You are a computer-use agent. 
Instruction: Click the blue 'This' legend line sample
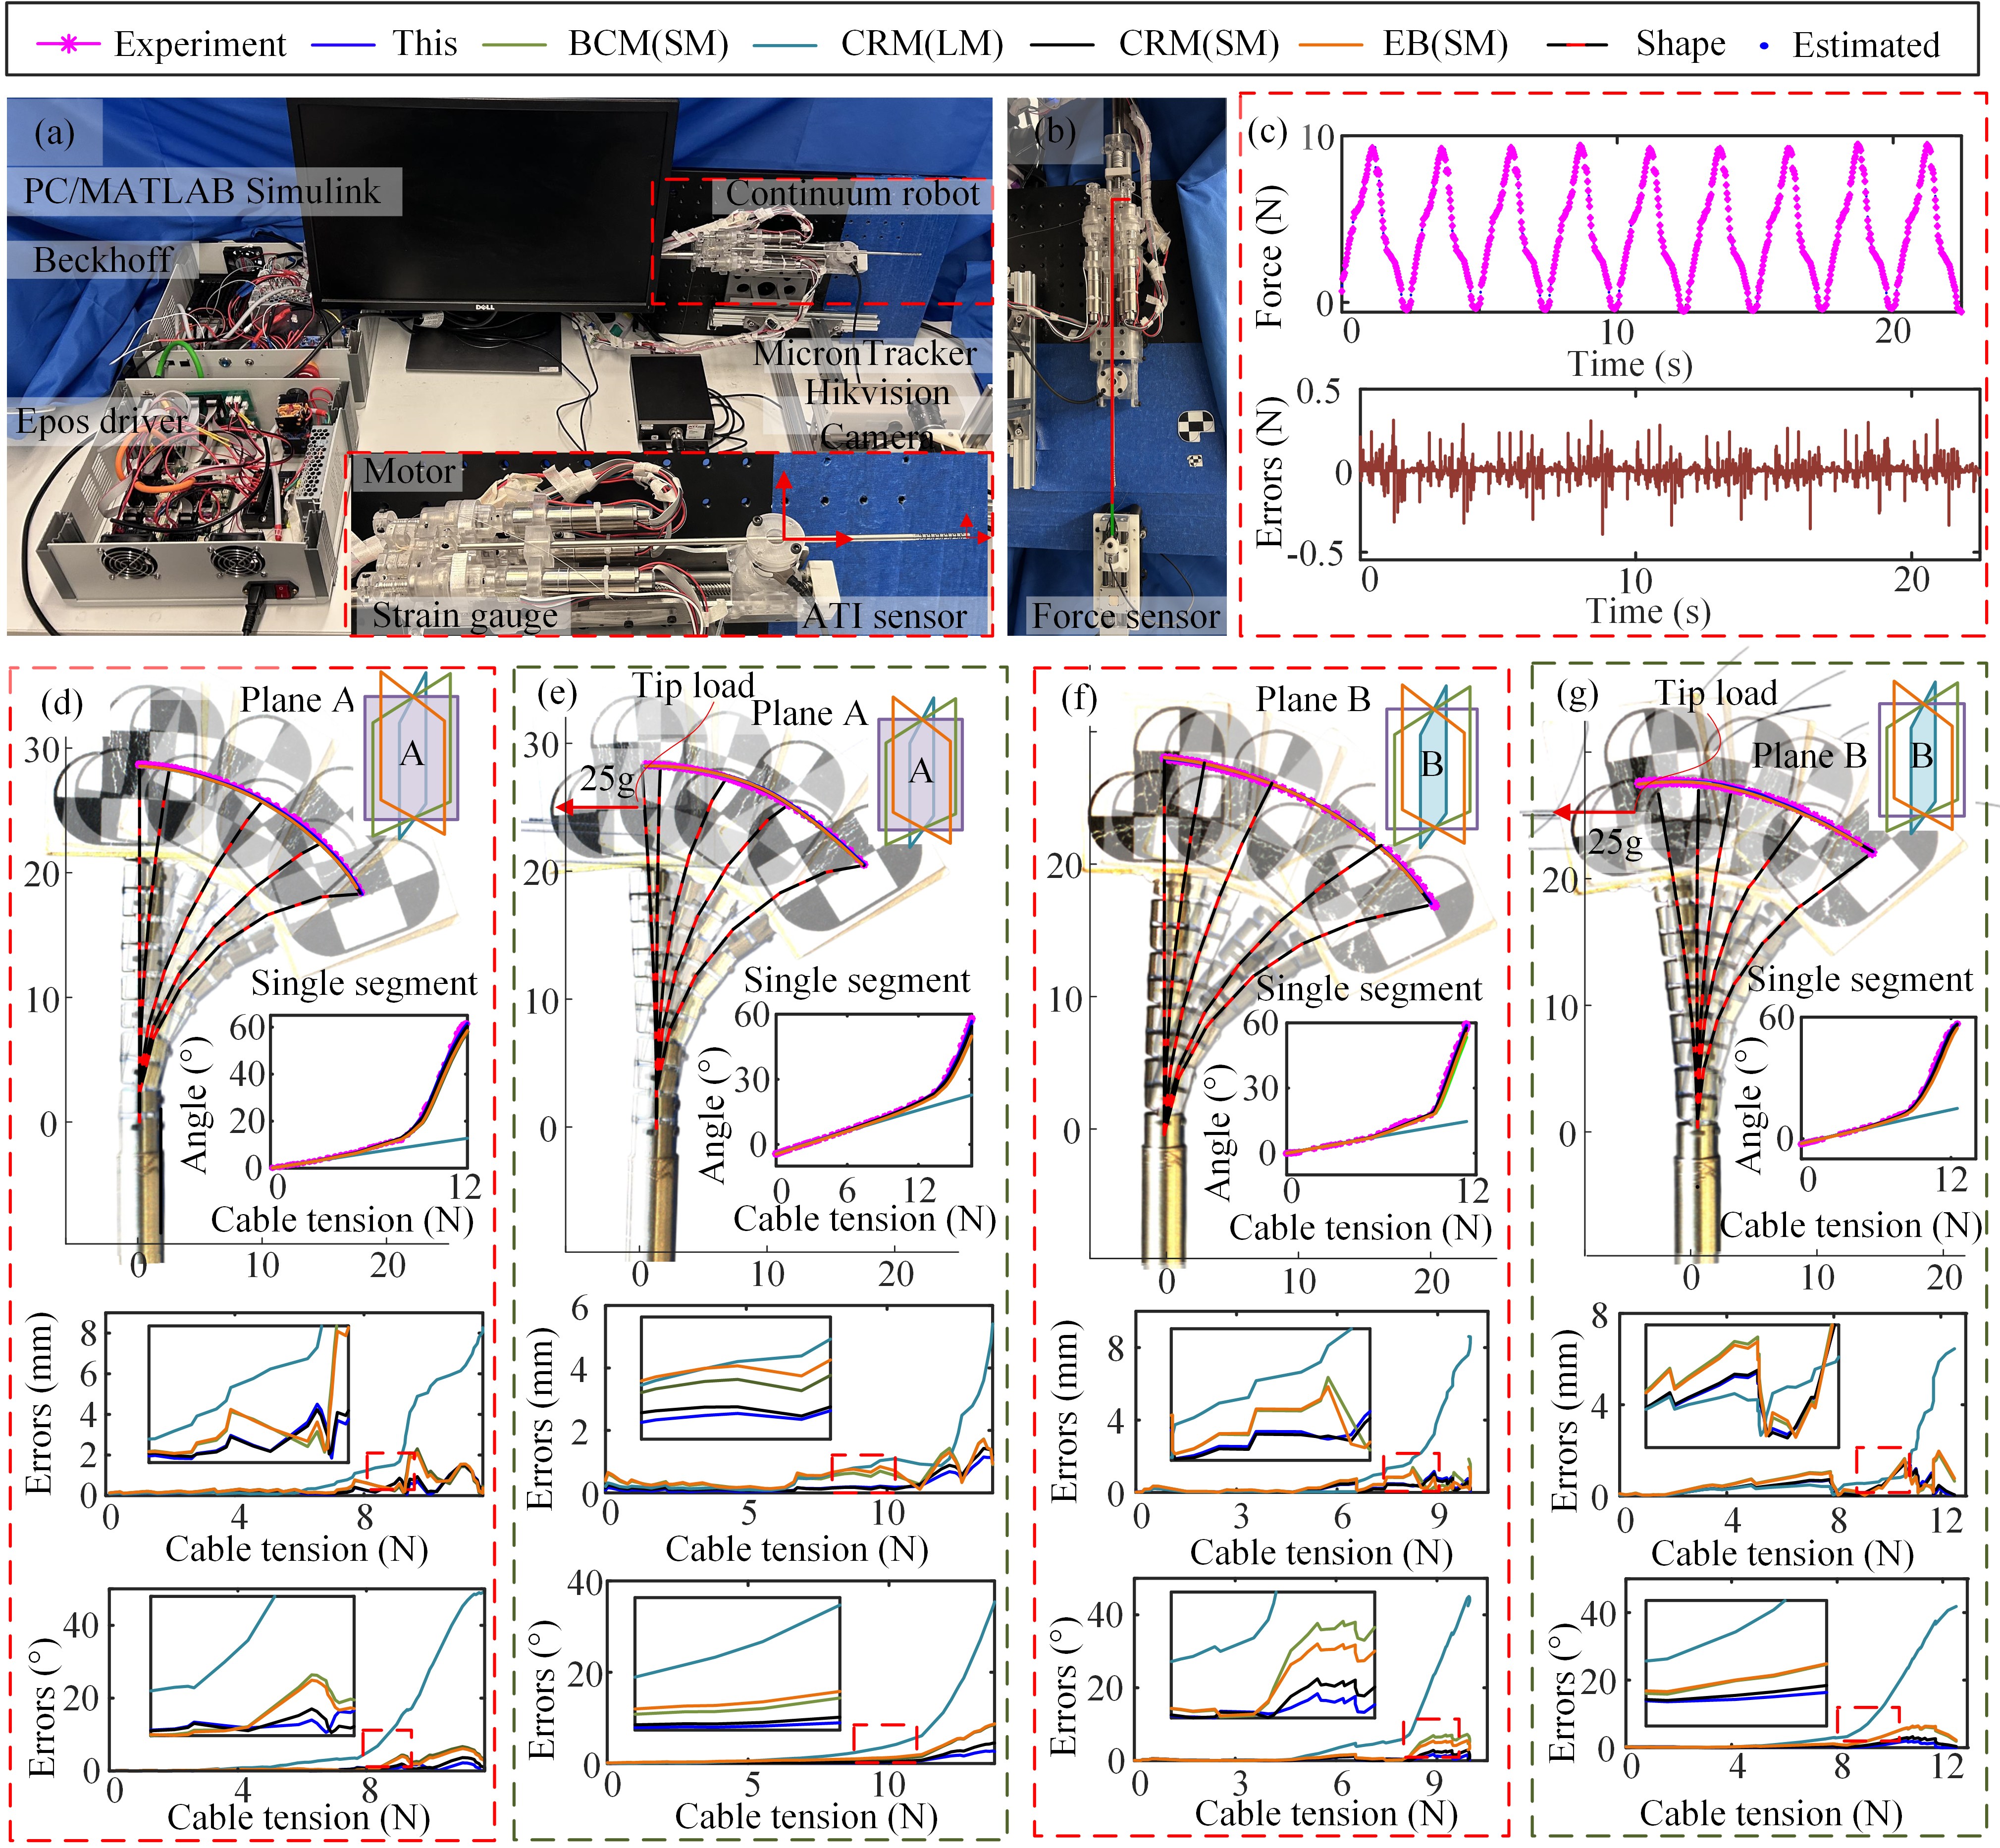(343, 45)
